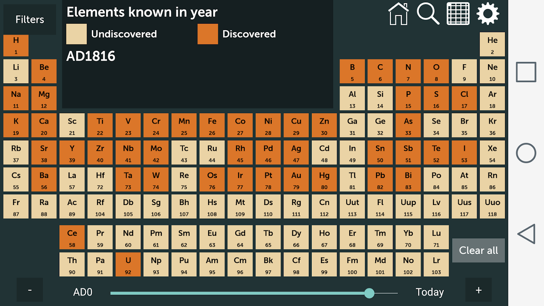Click the year slider handle
Viewport: 544px width, 306px height.
coord(369,293)
